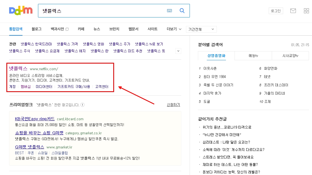Click related search 넷플릭스 영화
312x175 pixels.
coord(94,44)
